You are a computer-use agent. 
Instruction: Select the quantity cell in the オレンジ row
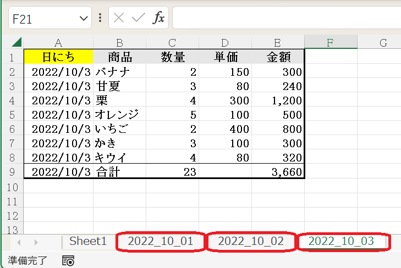pyautogui.click(x=172, y=114)
